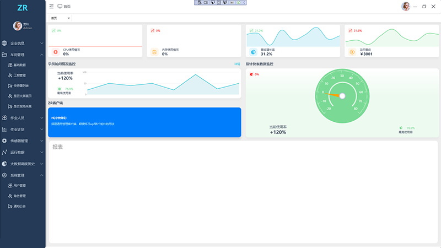The width and height of the screenshot is (441, 248).
Task: Click the monitor icon beside 首页 breadcrumb
Action: click(60, 6)
